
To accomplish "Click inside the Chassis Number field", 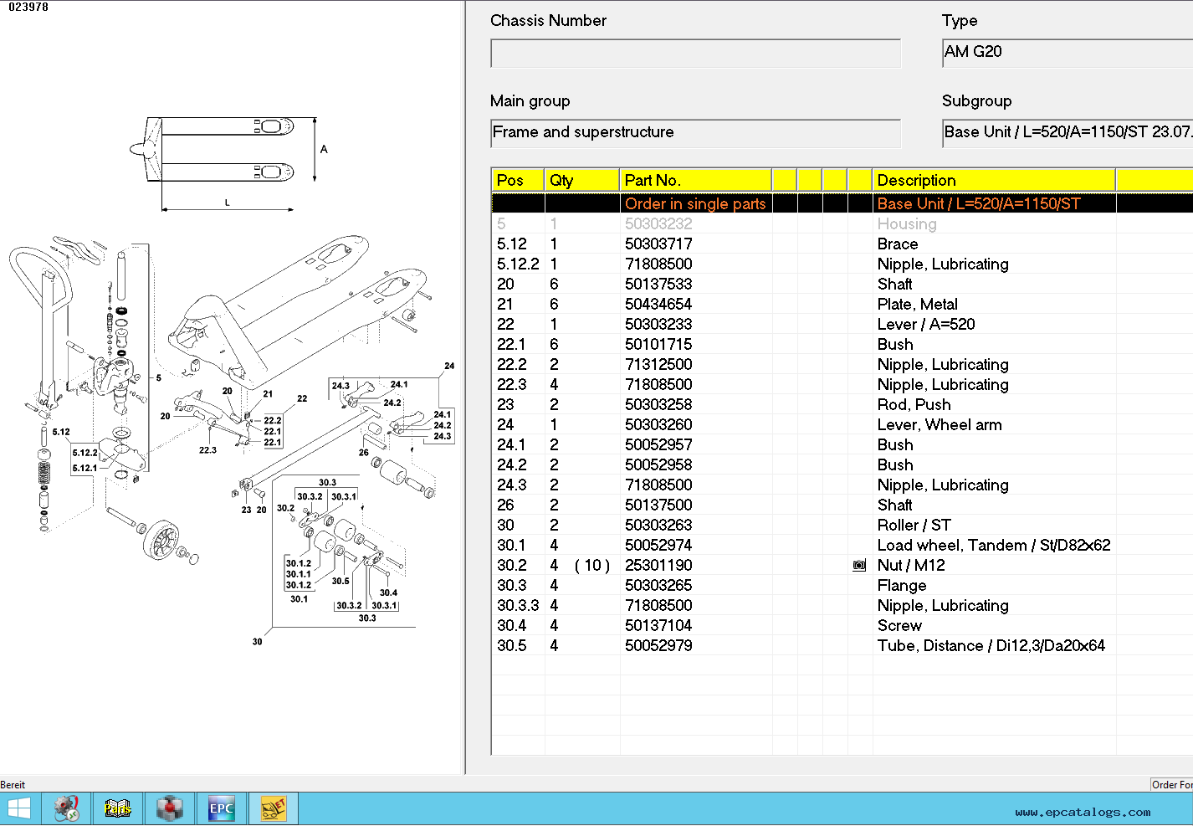I will (x=695, y=53).
